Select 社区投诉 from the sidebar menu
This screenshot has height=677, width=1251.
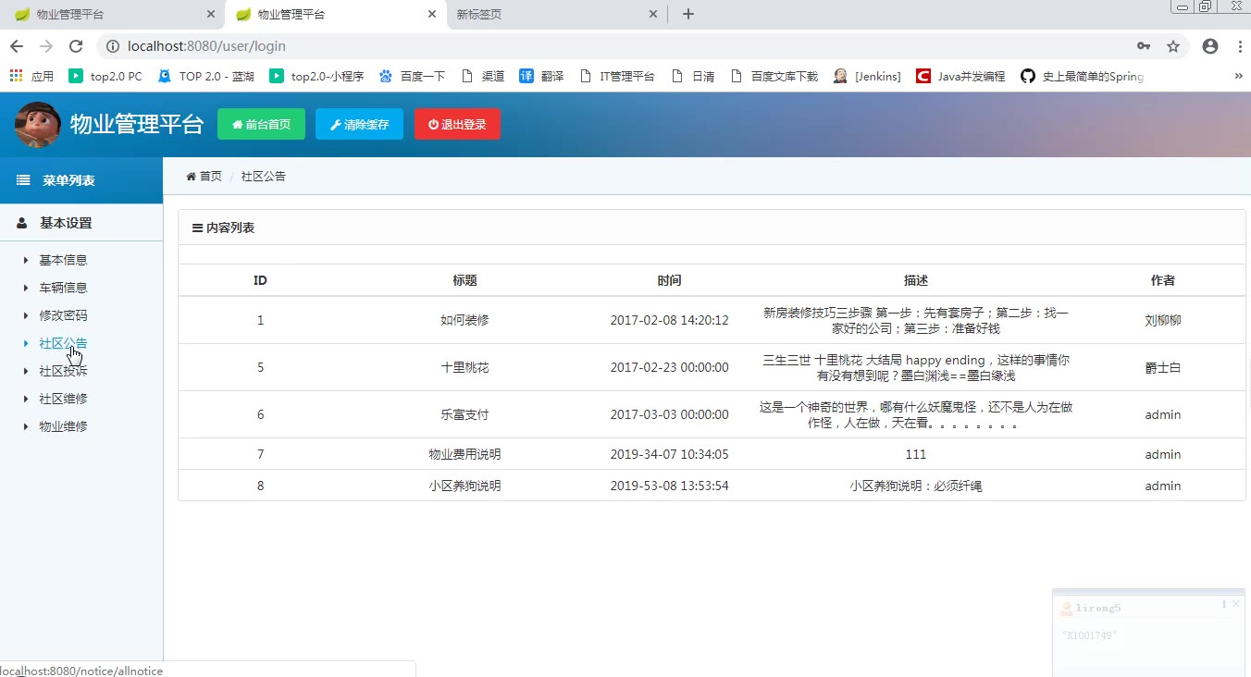(x=63, y=371)
